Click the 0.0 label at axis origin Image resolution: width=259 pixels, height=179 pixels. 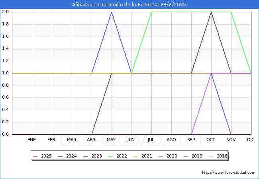tap(6, 134)
